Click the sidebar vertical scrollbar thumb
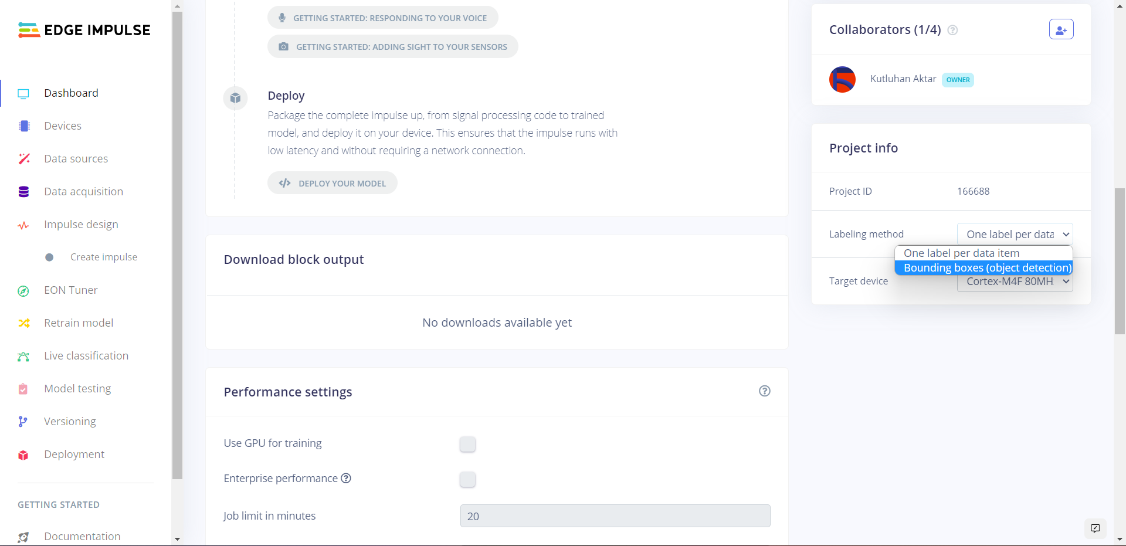The height and width of the screenshot is (546, 1126). click(x=177, y=245)
